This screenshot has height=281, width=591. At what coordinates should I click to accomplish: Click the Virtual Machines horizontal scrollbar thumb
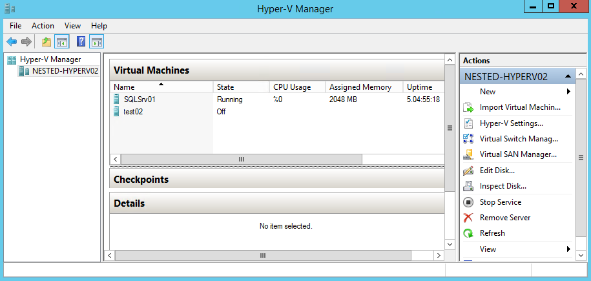242,159
